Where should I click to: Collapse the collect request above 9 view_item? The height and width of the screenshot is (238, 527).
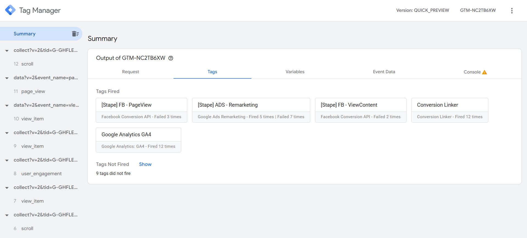[x=7, y=133]
